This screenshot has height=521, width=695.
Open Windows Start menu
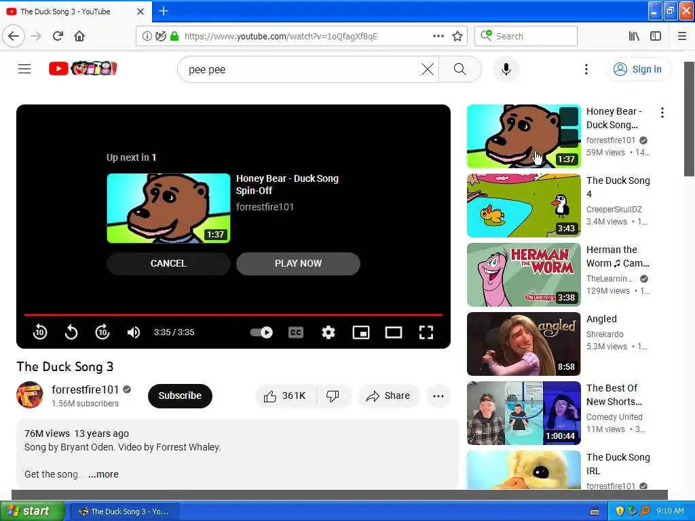point(33,511)
